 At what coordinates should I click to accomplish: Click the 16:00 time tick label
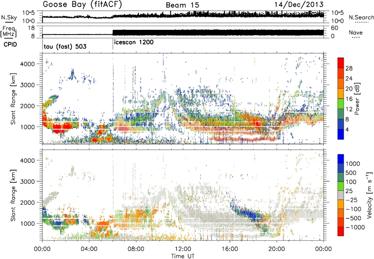click(x=230, y=249)
